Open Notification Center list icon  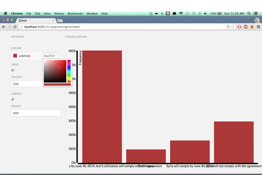256,14
